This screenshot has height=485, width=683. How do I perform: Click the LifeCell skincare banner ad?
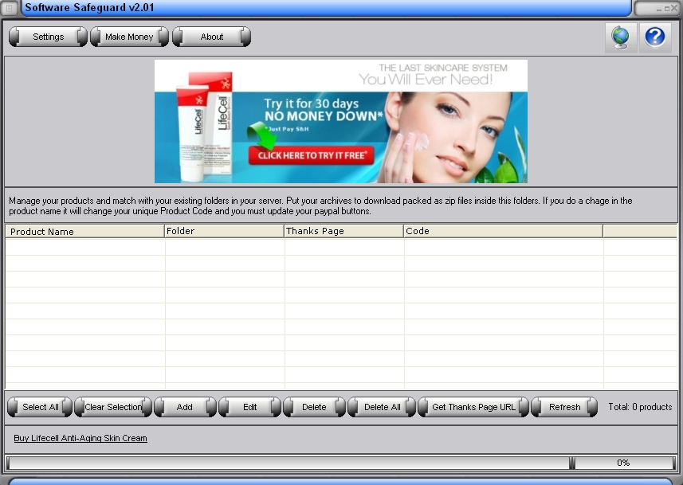(341, 122)
